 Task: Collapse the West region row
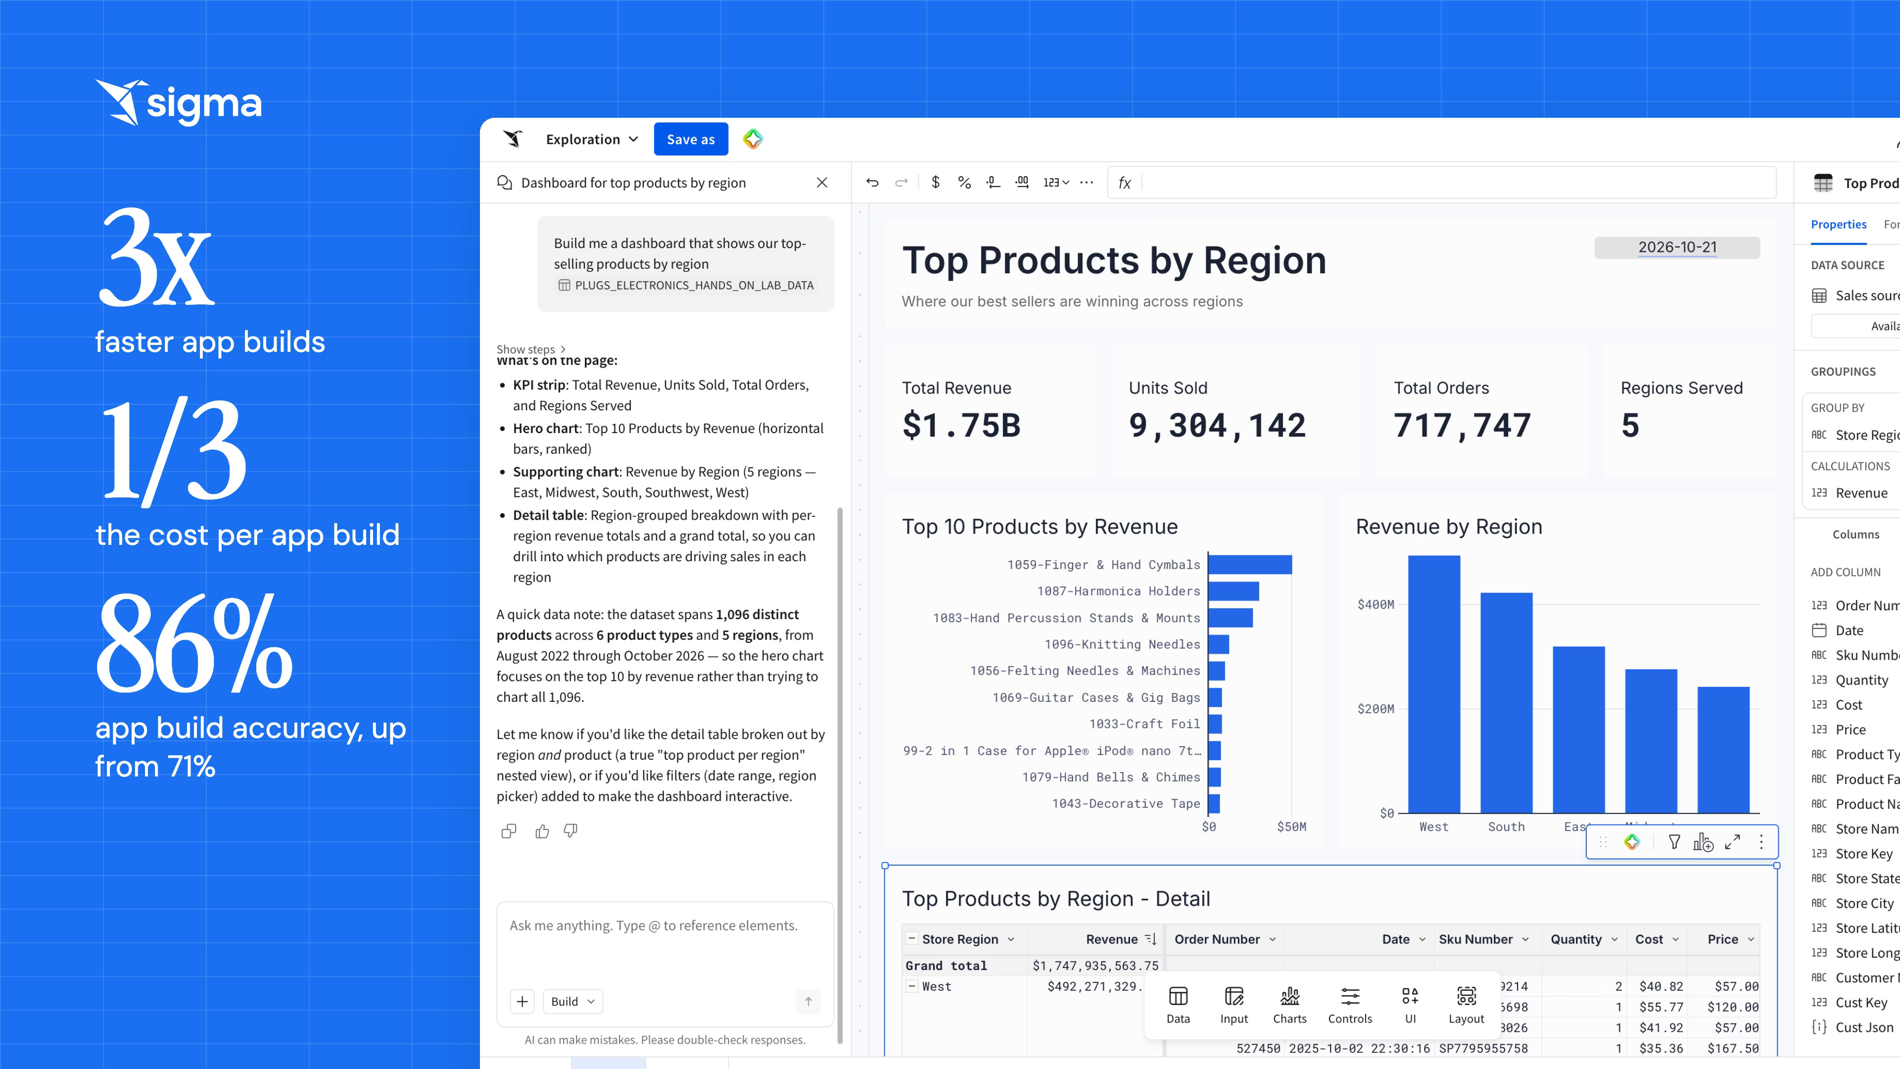(x=911, y=986)
